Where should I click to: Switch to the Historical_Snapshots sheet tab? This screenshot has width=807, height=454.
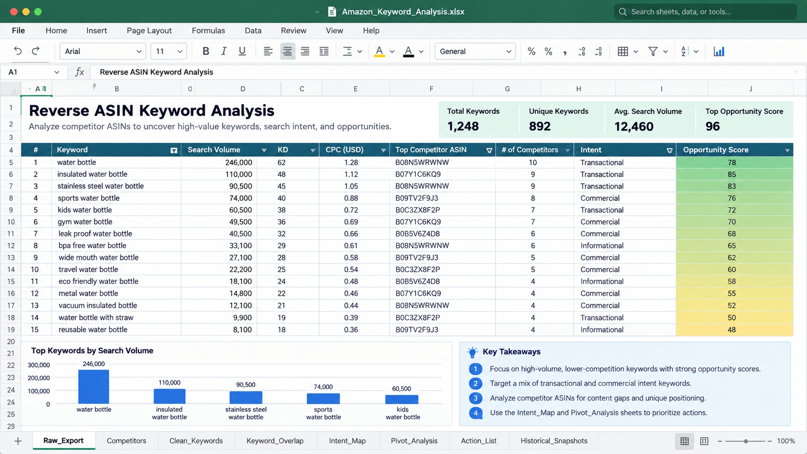coord(554,441)
